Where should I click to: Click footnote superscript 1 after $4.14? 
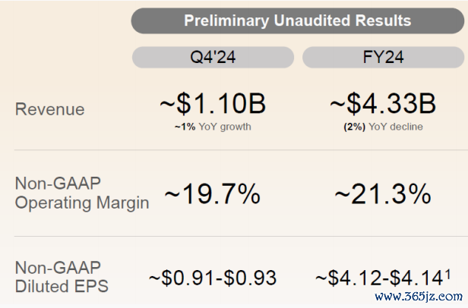(x=447, y=274)
